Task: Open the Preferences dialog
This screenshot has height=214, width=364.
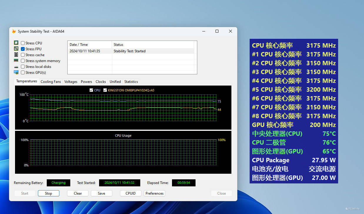Action: pos(154,193)
